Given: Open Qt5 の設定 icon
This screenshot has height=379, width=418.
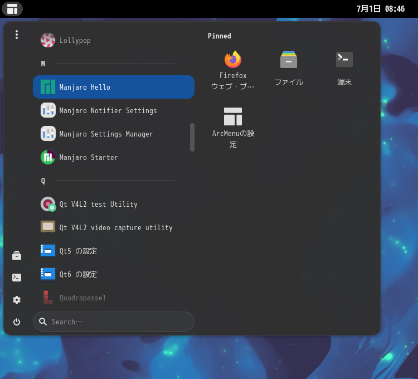Looking at the screenshot, I should [x=48, y=251].
